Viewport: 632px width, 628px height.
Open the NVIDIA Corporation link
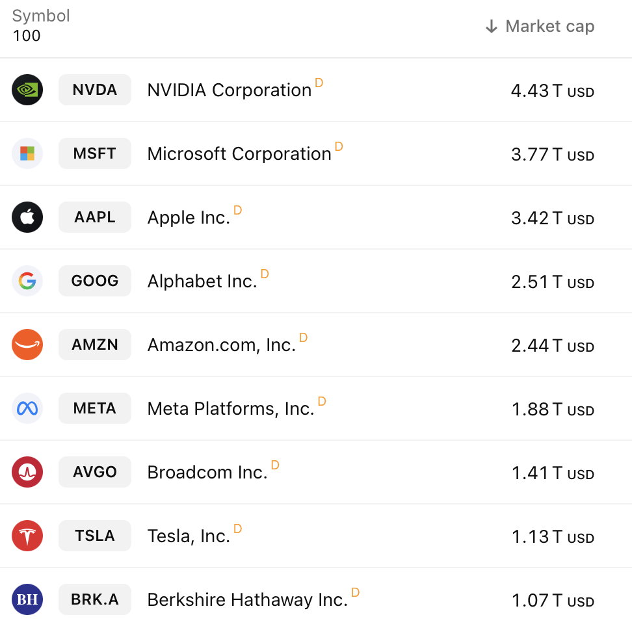(230, 90)
